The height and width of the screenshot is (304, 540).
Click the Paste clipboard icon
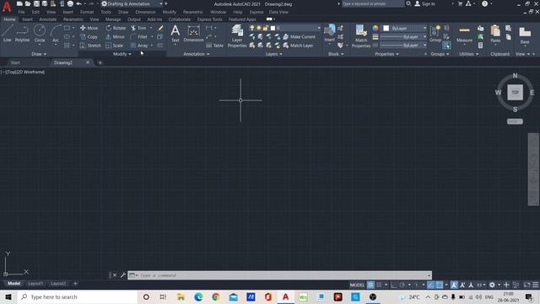click(x=495, y=34)
